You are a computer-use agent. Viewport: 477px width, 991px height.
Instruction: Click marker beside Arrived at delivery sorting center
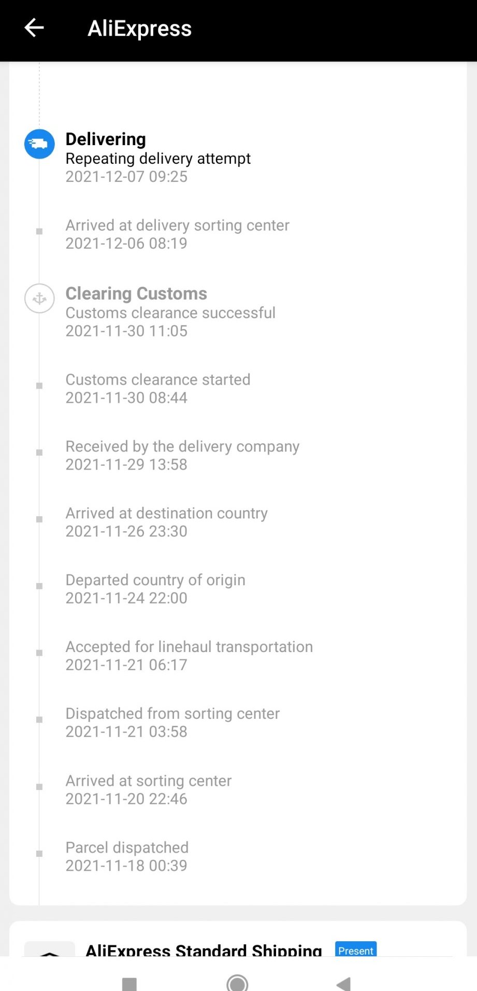click(x=39, y=231)
